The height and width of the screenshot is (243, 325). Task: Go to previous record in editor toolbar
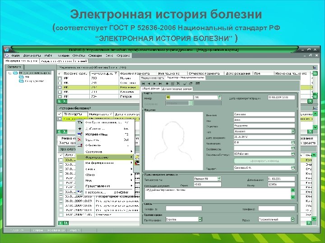click(x=149, y=84)
